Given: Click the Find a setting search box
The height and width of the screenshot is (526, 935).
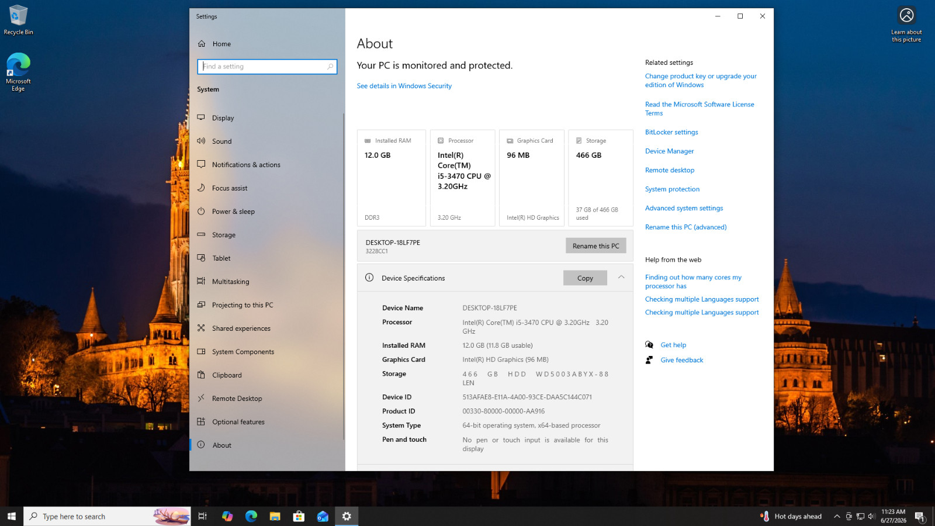Looking at the screenshot, I should 267,67.
